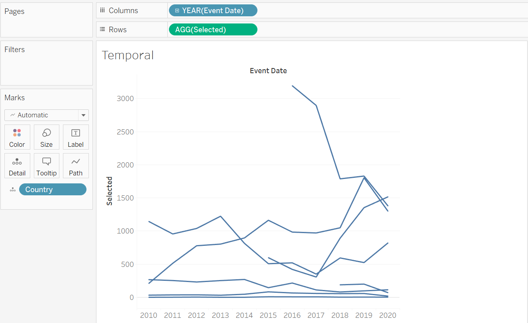Click the Temporal sheet title
Screen dimensions: 528x323
pyautogui.click(x=128, y=55)
